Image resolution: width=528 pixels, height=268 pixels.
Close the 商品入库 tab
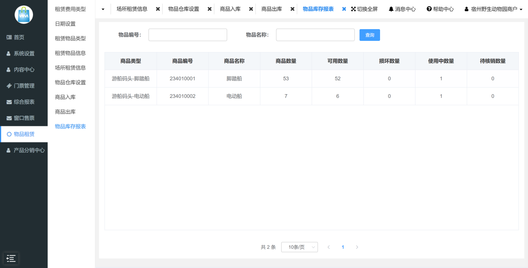point(251,9)
